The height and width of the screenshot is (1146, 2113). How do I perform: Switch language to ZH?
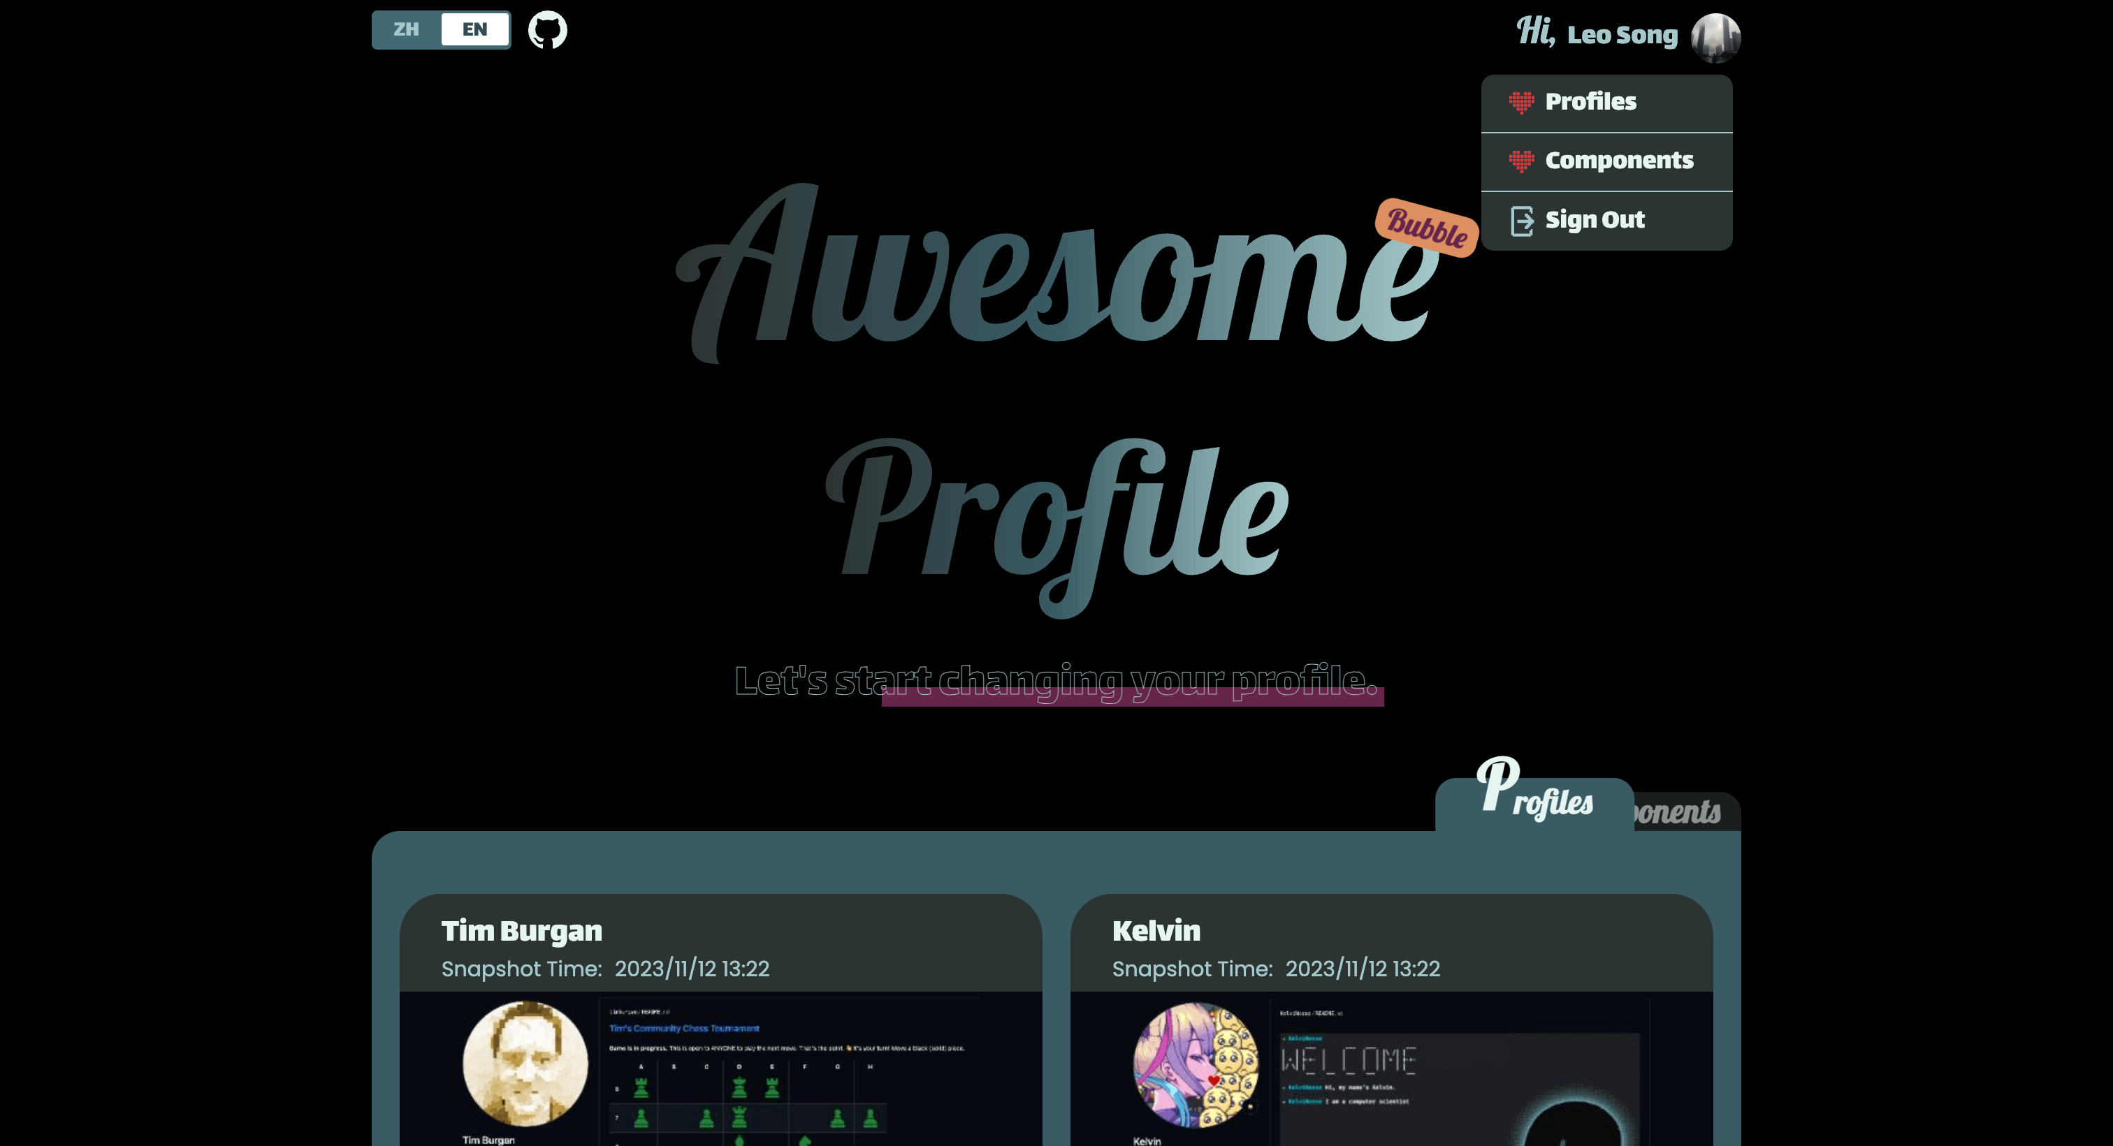(406, 30)
